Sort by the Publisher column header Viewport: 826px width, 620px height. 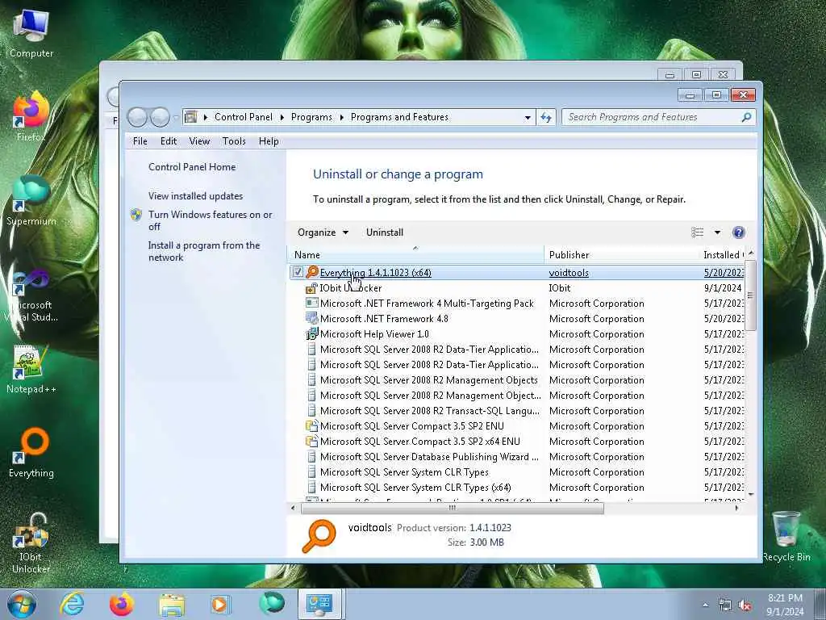[620, 254]
